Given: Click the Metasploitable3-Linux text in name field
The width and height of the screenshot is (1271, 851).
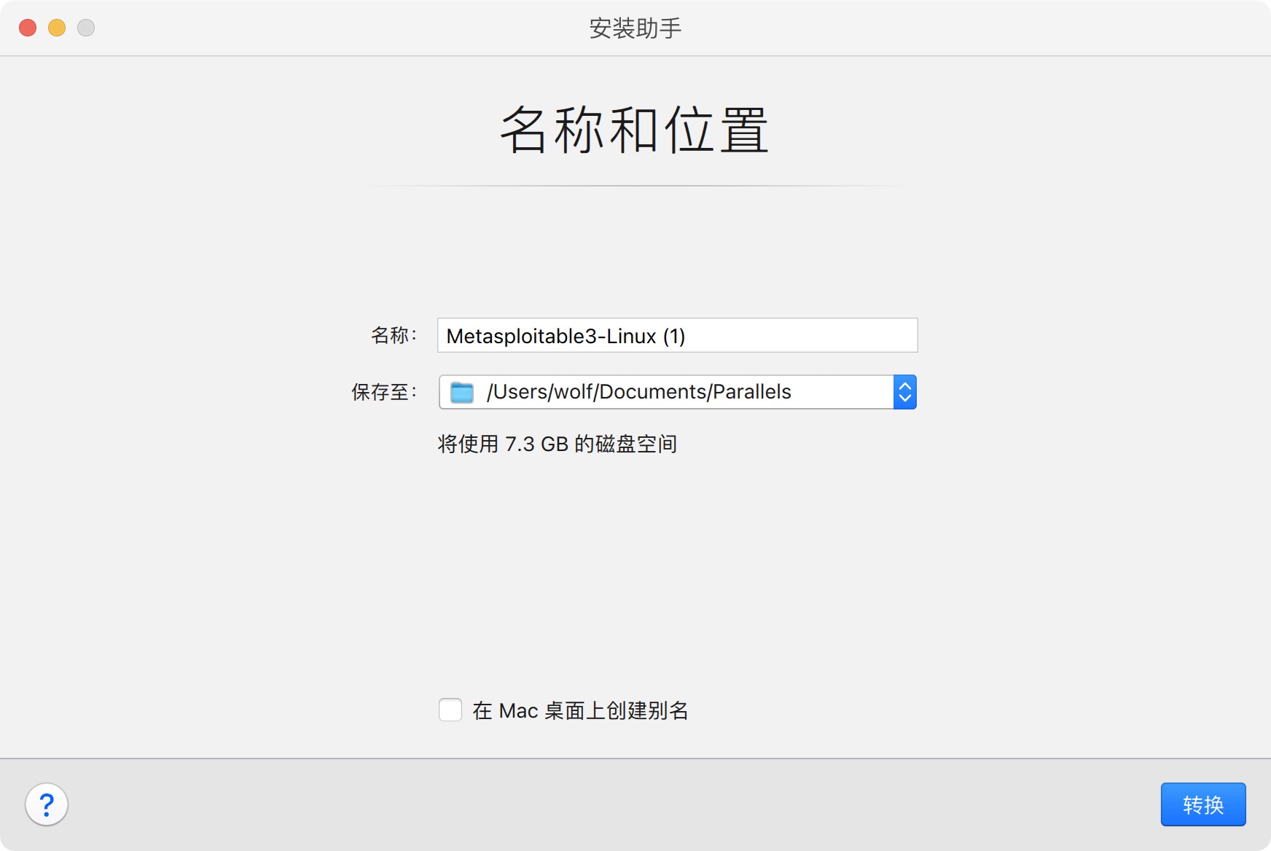Looking at the screenshot, I should (551, 336).
